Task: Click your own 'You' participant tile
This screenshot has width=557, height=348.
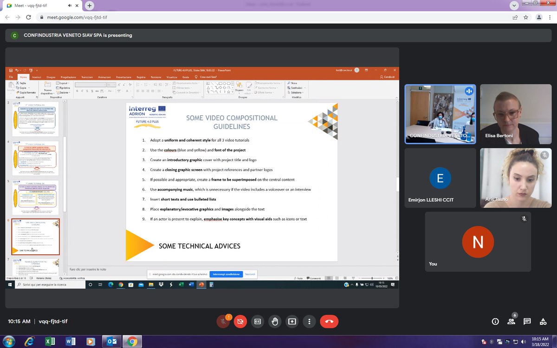Action: pos(478,242)
